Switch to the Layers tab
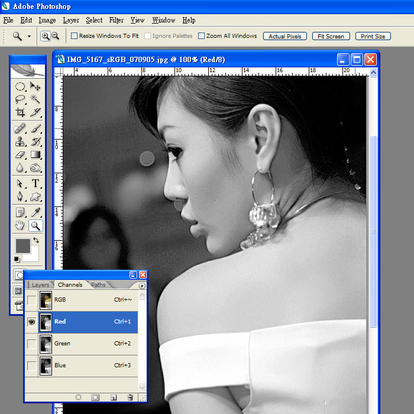 click(x=40, y=285)
